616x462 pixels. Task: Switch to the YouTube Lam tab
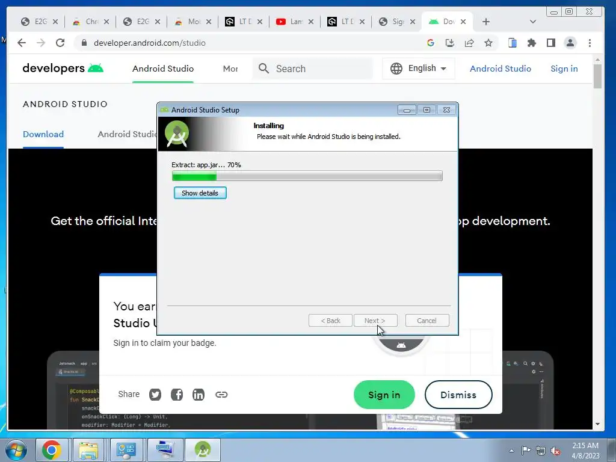click(295, 22)
